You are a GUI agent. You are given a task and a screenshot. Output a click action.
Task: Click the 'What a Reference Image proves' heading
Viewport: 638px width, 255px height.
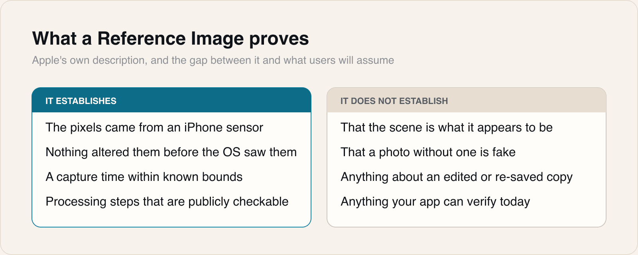tap(171, 39)
